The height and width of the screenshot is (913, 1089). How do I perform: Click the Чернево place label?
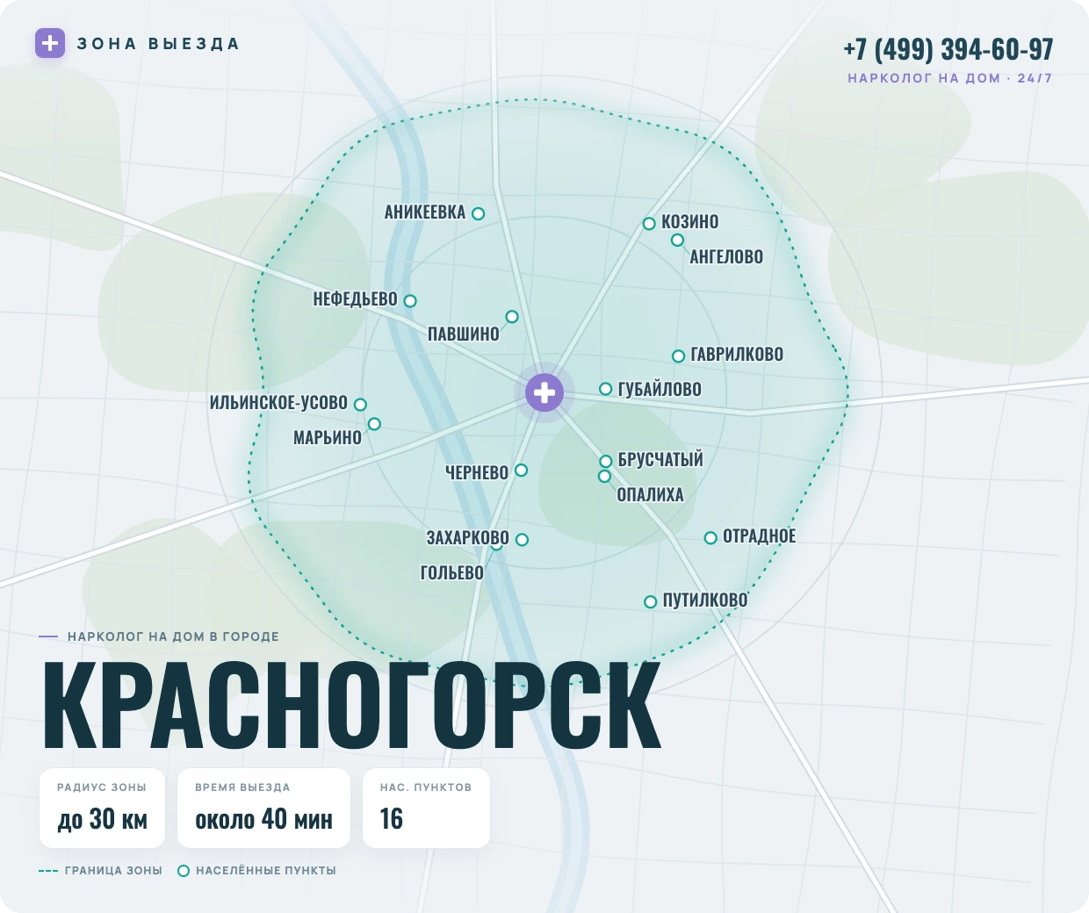[477, 472]
